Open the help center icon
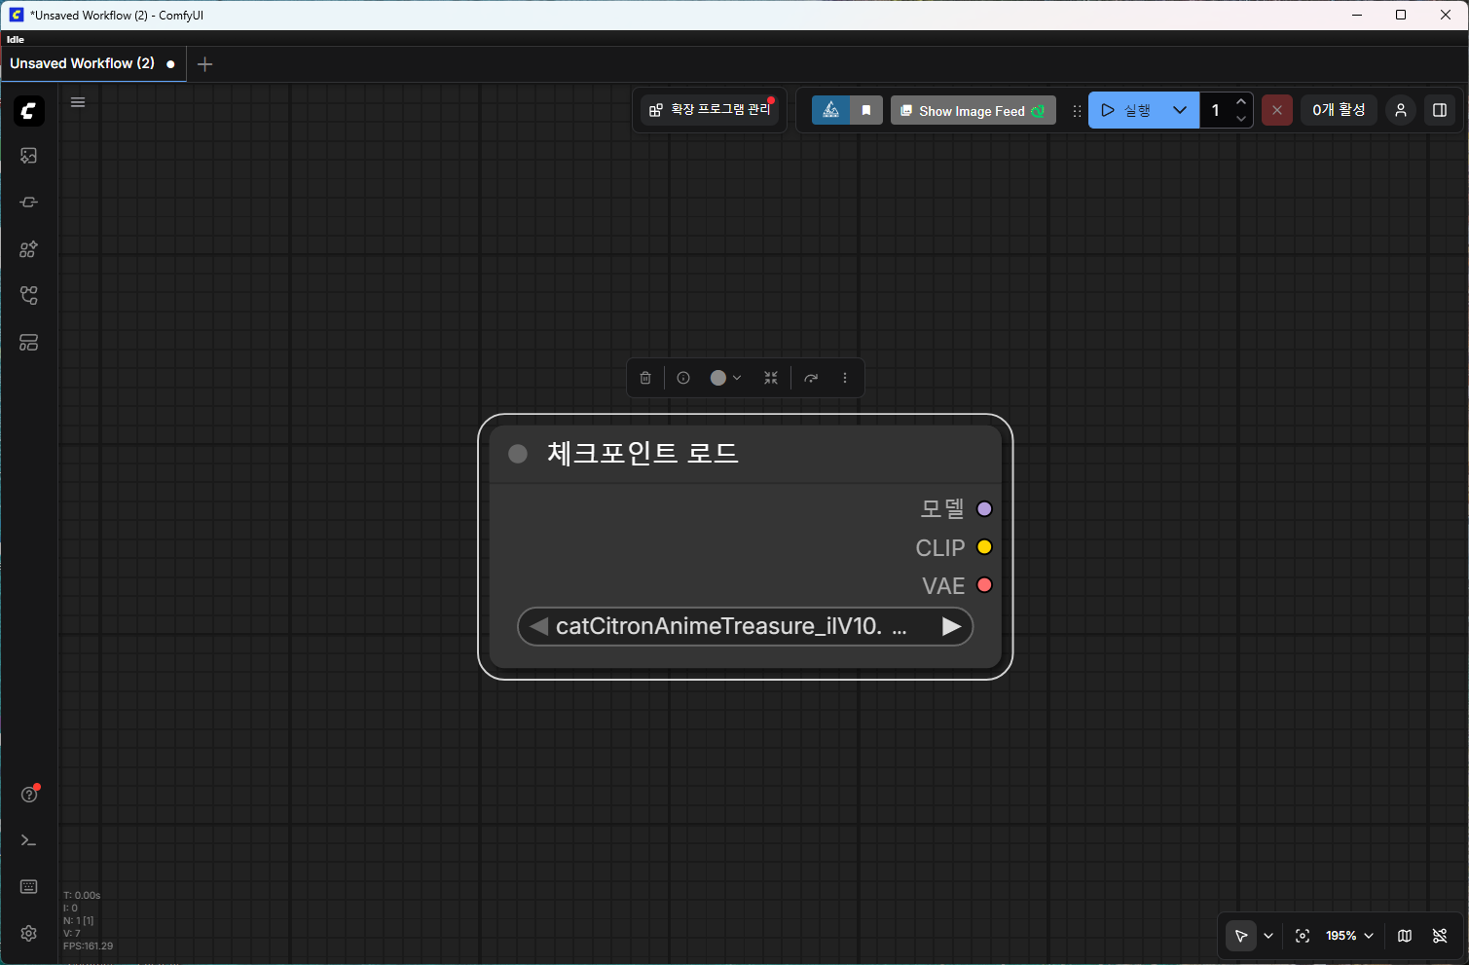Image resolution: width=1469 pixels, height=965 pixels. tap(29, 795)
